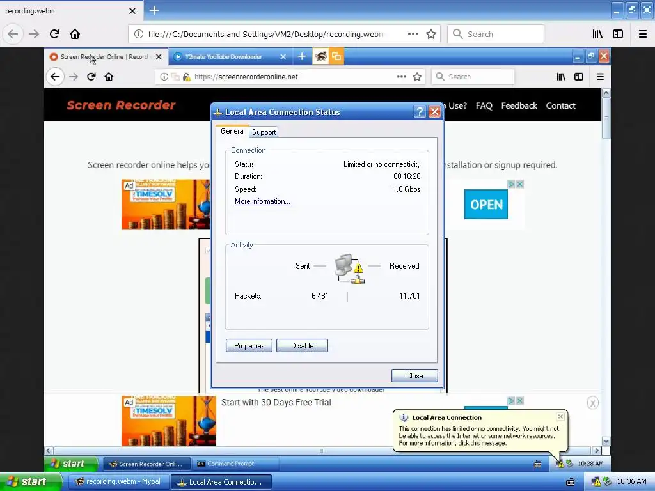Close the Y2mate YouTube Downloader tab
This screenshot has width=655, height=491.
[x=283, y=57]
